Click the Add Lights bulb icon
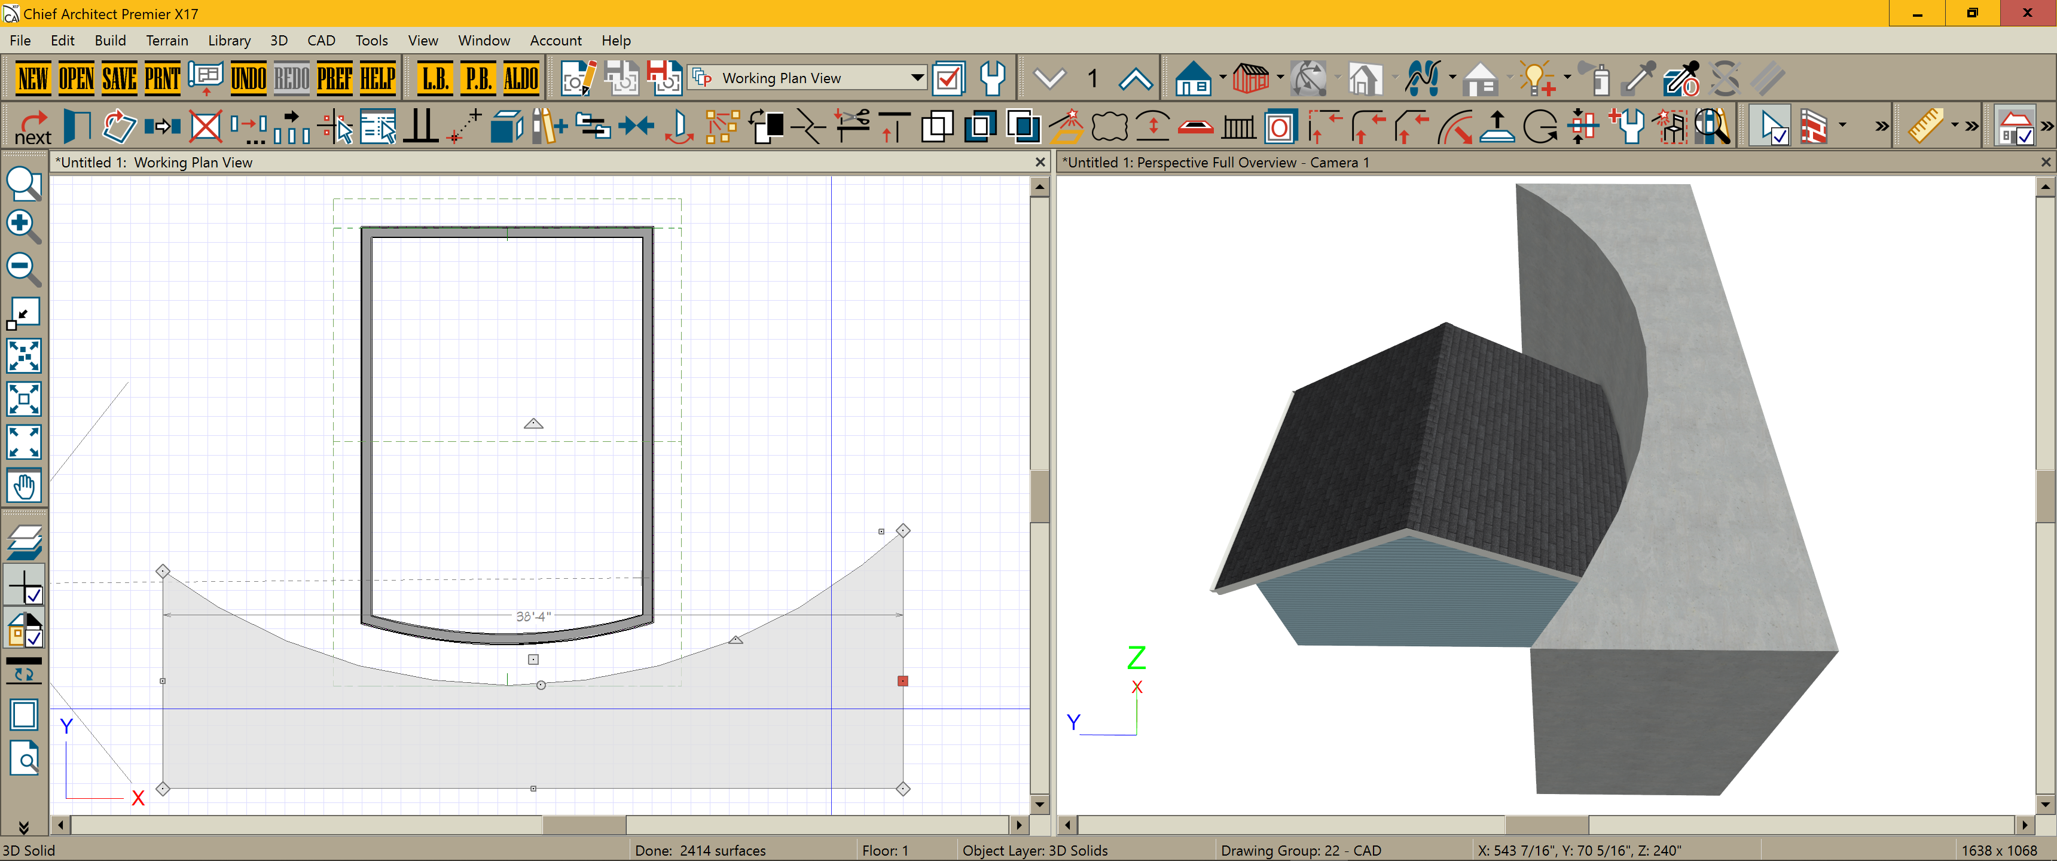2057x861 pixels. (x=1536, y=78)
